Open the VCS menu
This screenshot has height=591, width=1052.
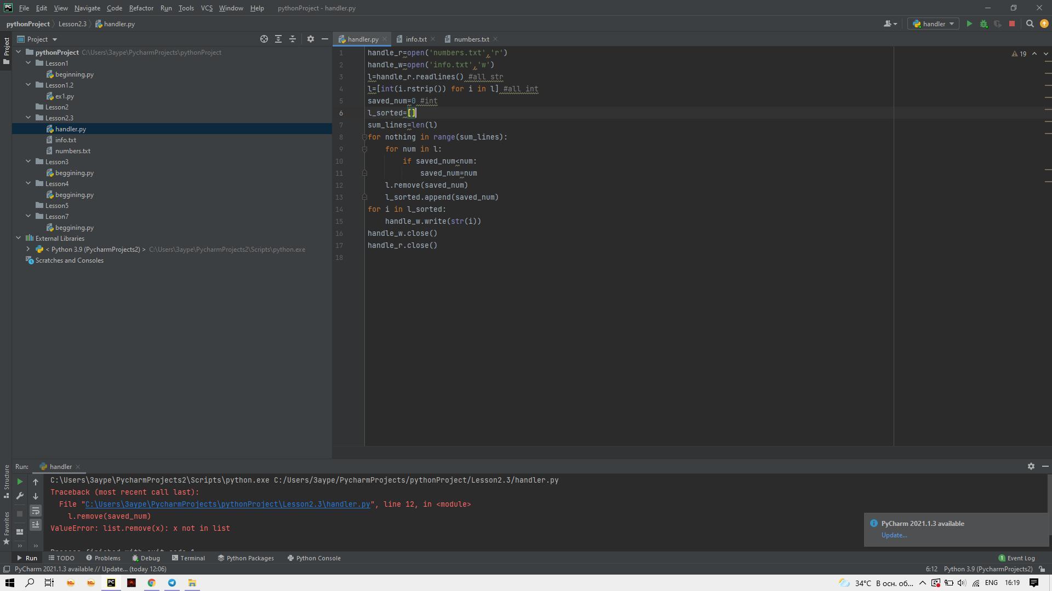pyautogui.click(x=207, y=8)
